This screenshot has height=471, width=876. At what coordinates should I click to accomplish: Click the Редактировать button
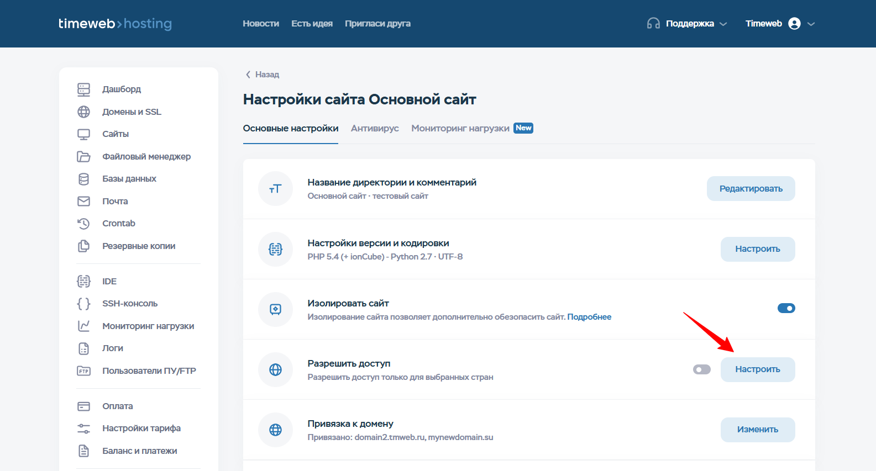(x=751, y=189)
